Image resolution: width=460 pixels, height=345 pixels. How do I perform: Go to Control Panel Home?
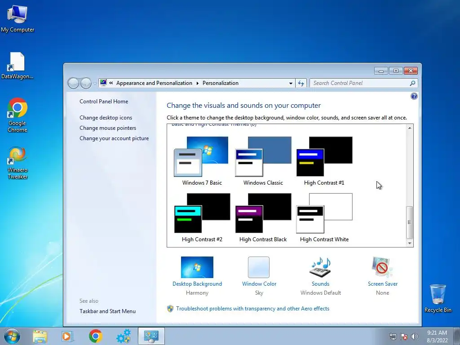(104, 102)
